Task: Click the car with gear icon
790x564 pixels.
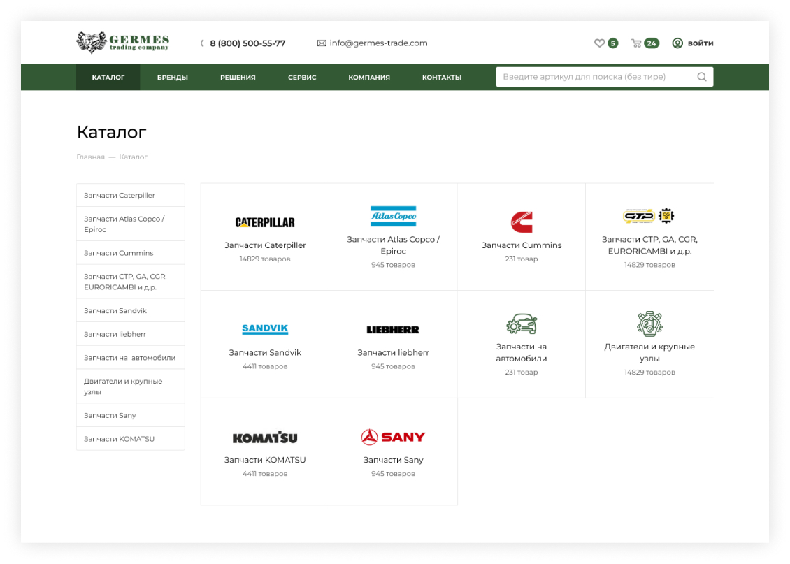Action: click(x=522, y=324)
